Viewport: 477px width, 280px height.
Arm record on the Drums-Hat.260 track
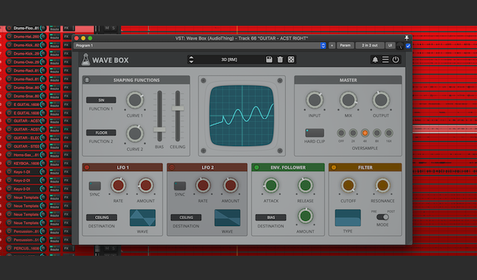tap(9, 36)
